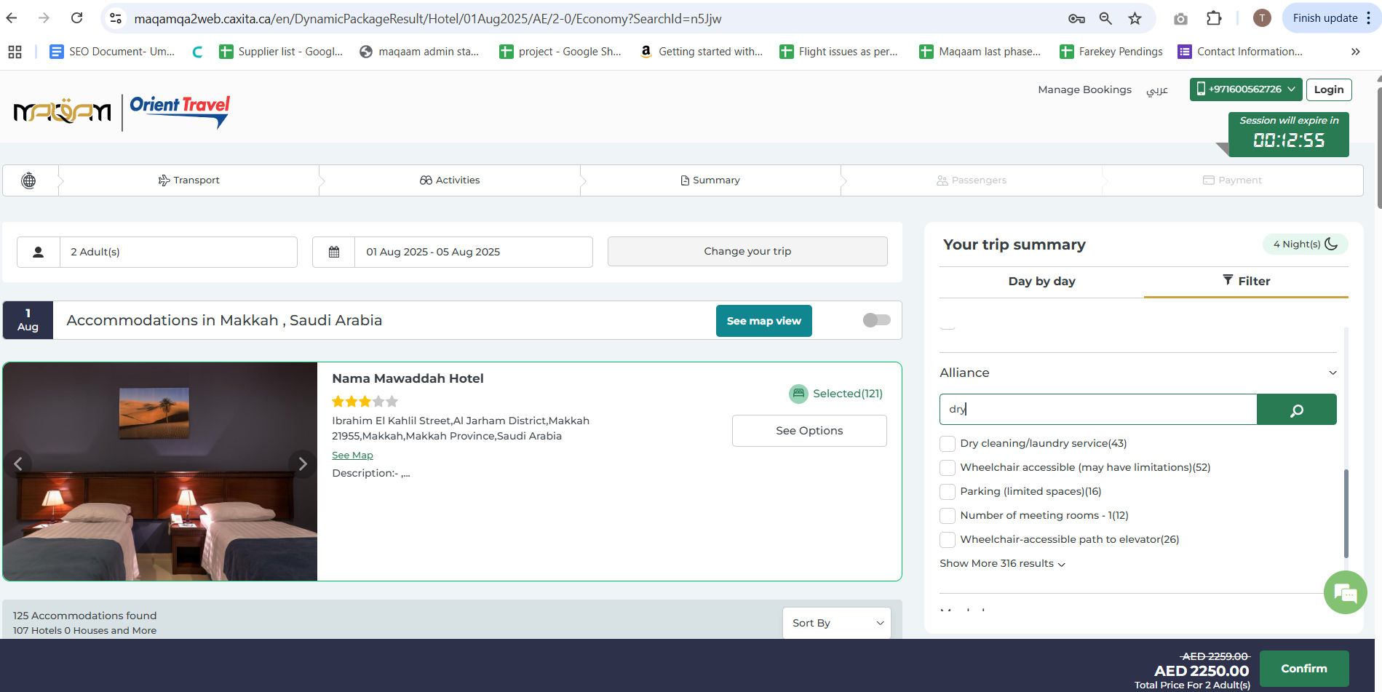Click the calendar icon beside travel dates
Image resolution: width=1382 pixels, height=692 pixels.
pyautogui.click(x=334, y=252)
